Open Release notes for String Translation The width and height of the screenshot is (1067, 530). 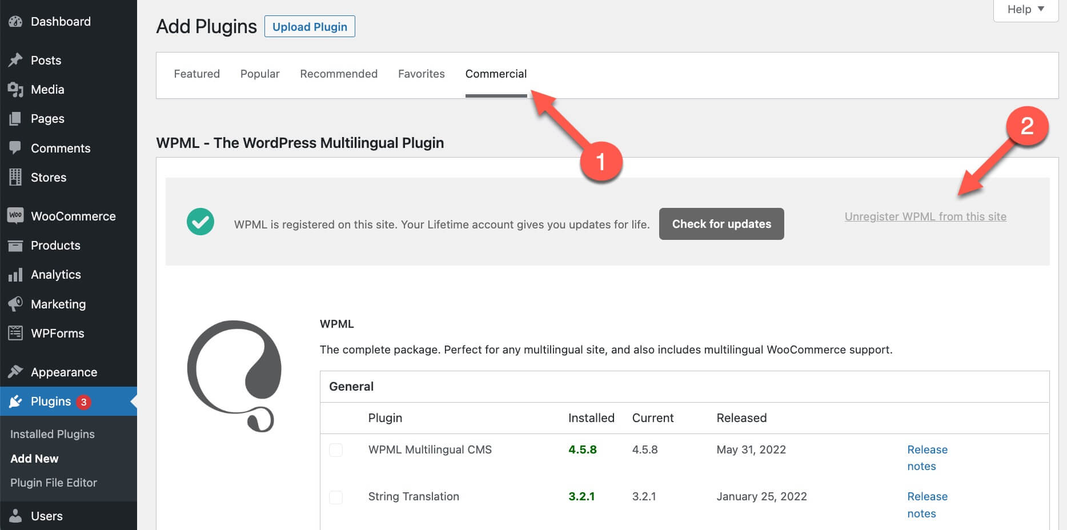point(927,505)
